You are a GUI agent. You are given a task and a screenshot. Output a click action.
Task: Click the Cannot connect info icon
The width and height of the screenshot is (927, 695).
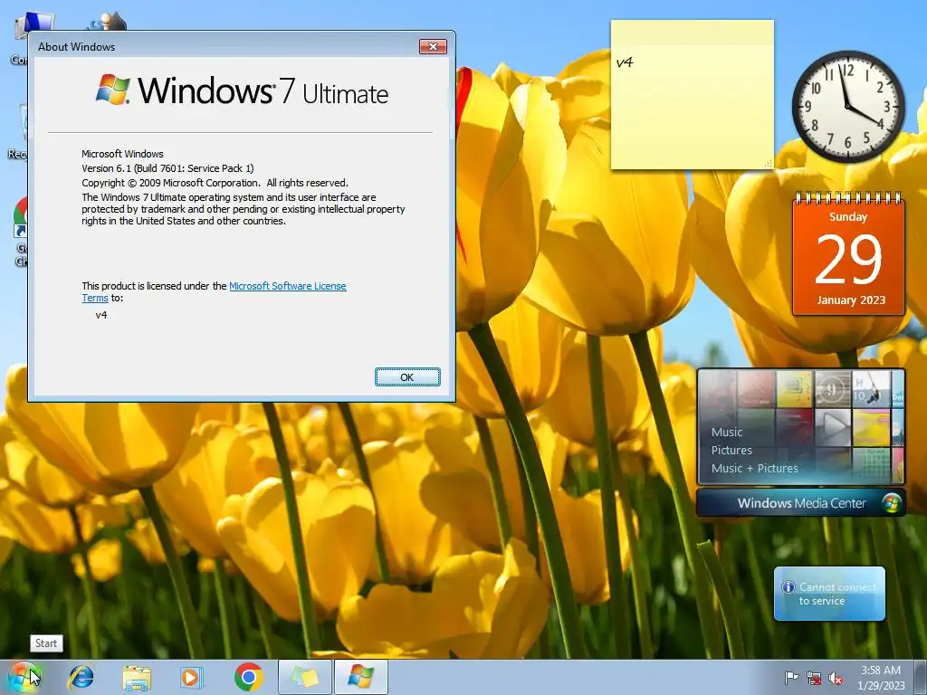(x=788, y=586)
